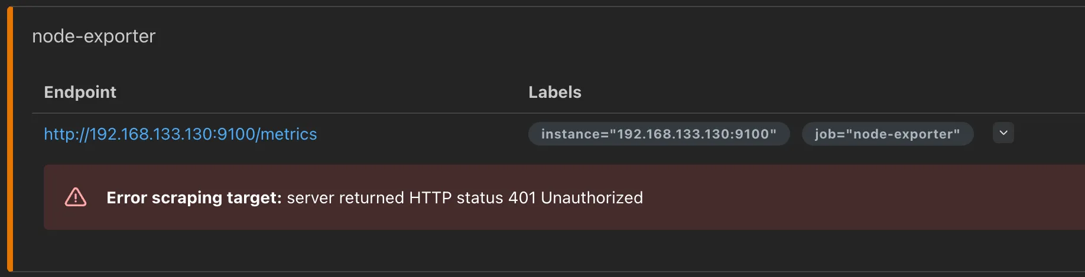Click empty space right of node-exporter title
1085x277 pixels.
point(532,37)
